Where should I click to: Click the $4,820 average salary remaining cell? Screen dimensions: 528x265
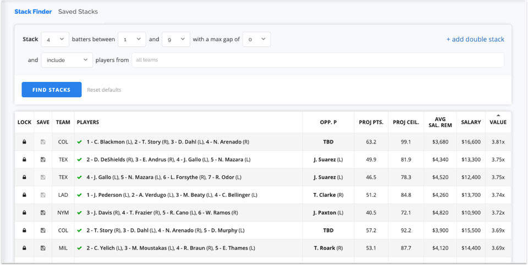pyautogui.click(x=440, y=213)
